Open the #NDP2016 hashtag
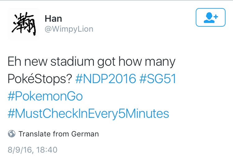This screenshot has height=160, width=233. point(106,79)
